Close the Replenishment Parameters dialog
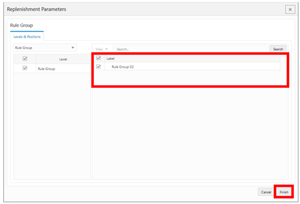The height and width of the screenshot is (204, 300). [x=290, y=9]
